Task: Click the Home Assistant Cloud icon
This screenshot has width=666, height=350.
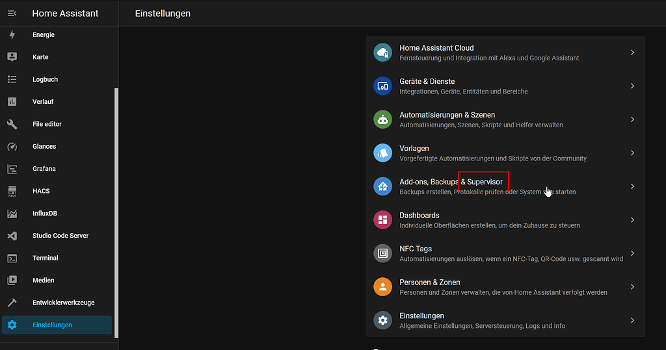Action: click(x=382, y=53)
